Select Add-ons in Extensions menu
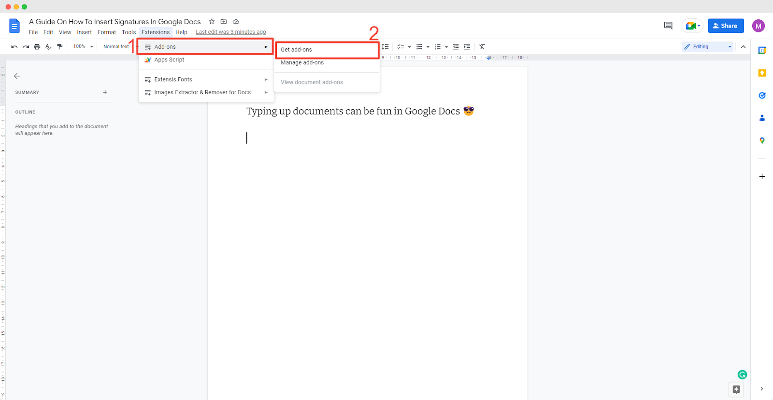Image resolution: width=773 pixels, height=400 pixels. (206, 47)
